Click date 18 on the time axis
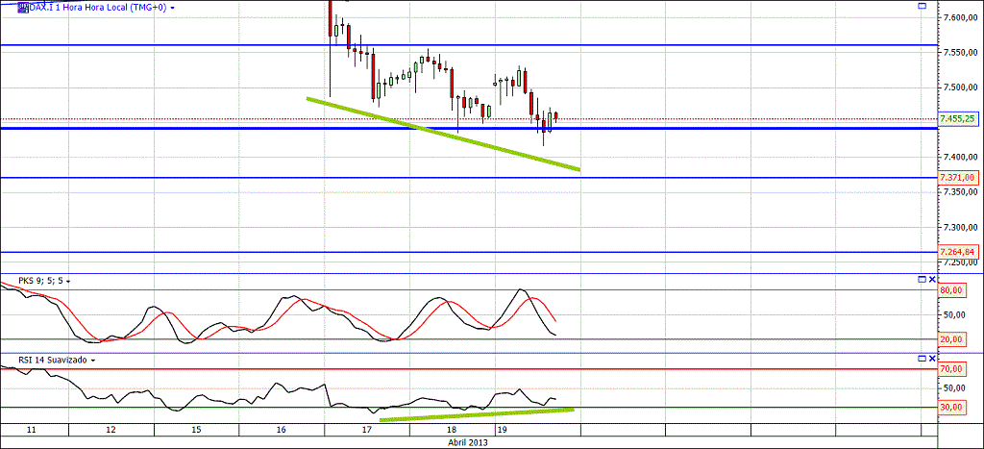 tap(452, 430)
